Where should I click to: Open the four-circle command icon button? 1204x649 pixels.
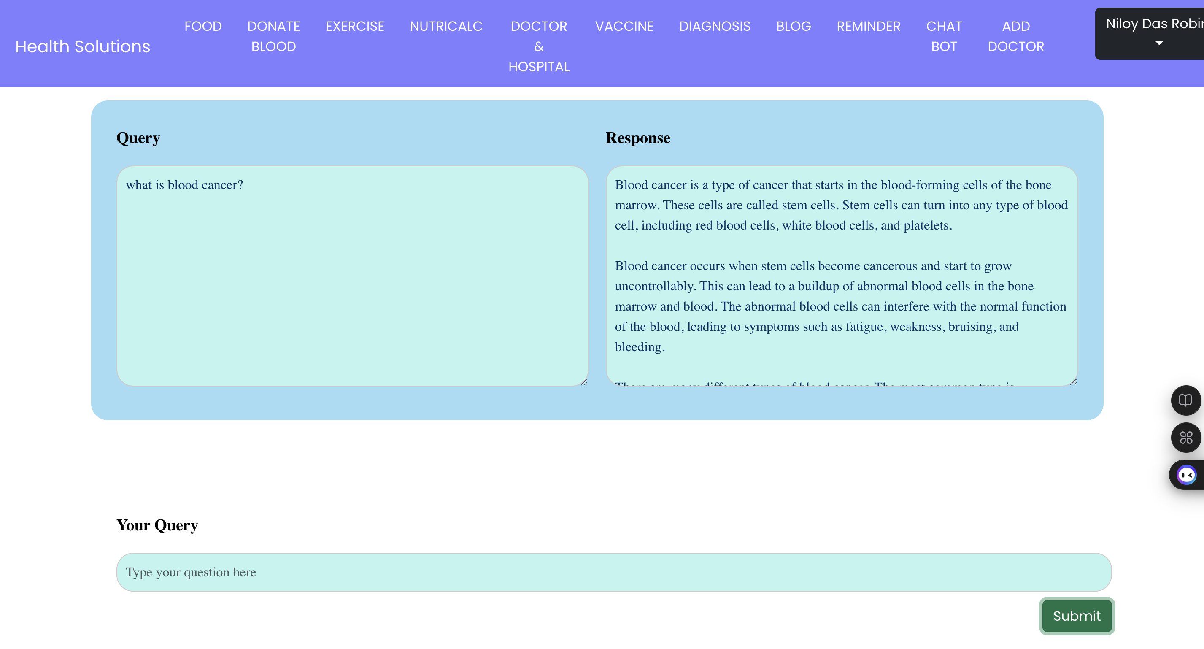(x=1185, y=438)
